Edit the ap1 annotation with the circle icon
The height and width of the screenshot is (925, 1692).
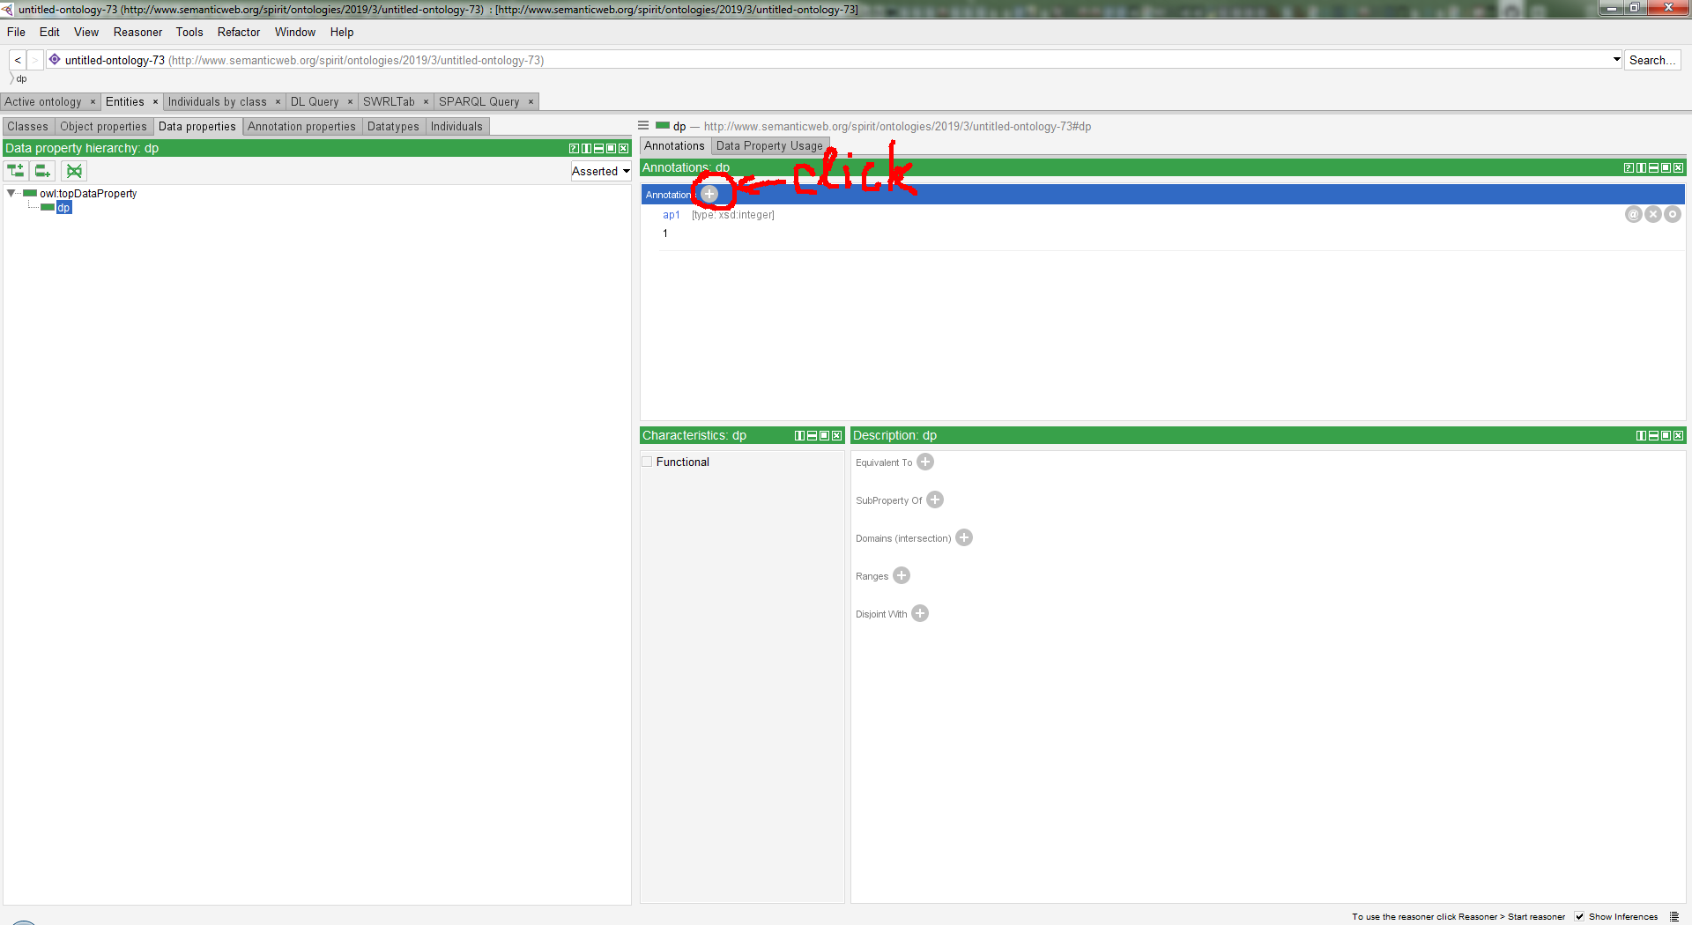[x=1672, y=214]
